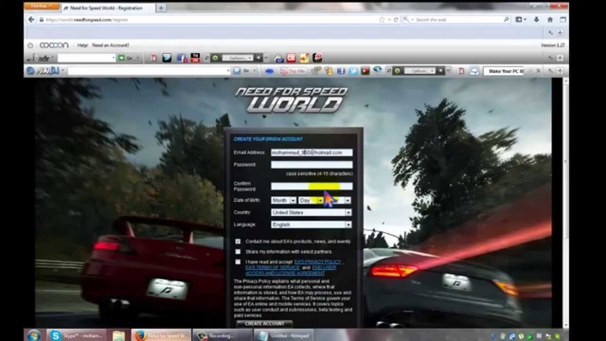This screenshot has width=606, height=341.
Task: Open the Country dropdown showing United States
Action: 311,213
